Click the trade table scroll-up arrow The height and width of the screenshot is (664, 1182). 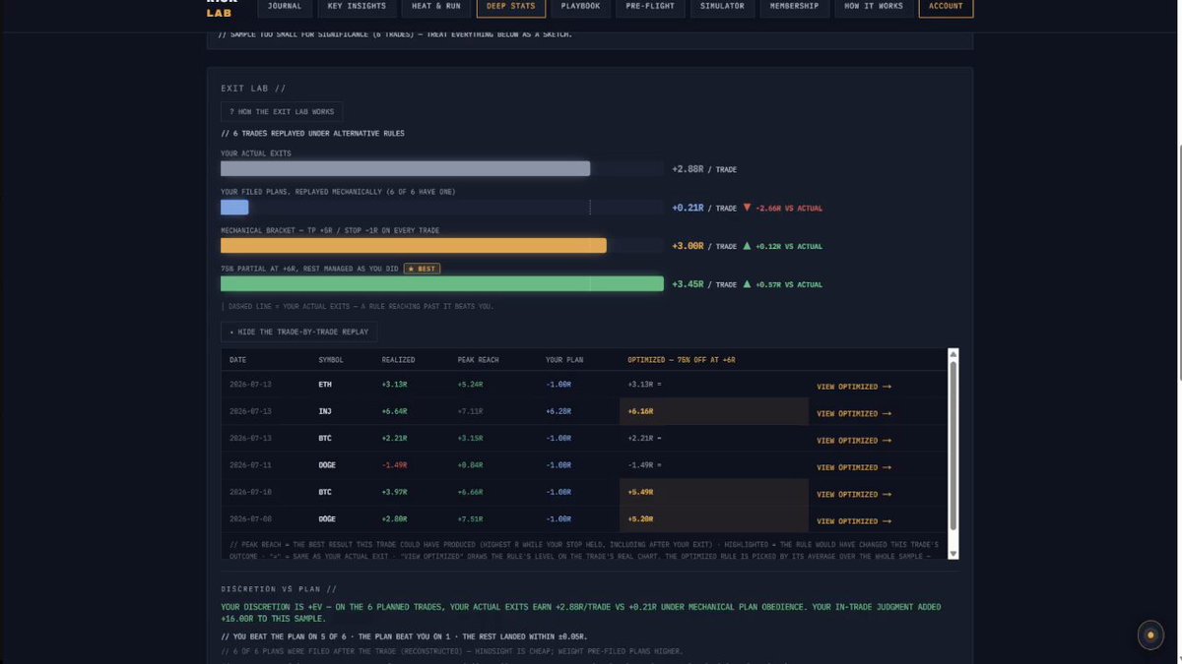(953, 354)
